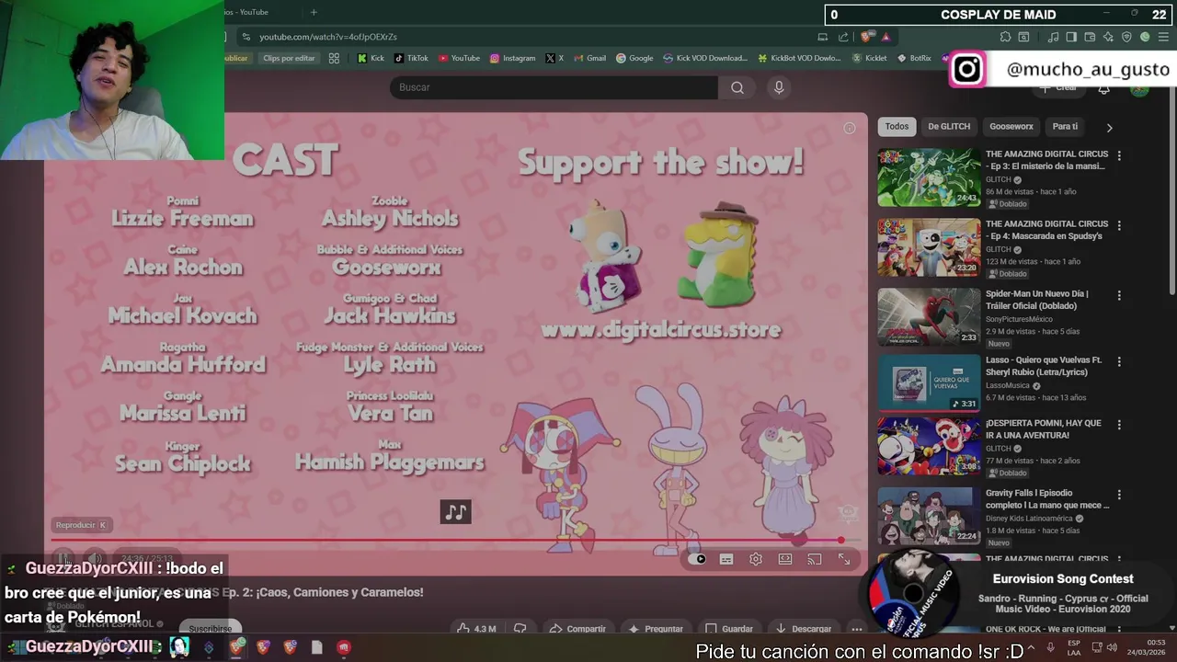
Task: Open the KickBot VOD Downloader bookmark
Action: pos(799,58)
